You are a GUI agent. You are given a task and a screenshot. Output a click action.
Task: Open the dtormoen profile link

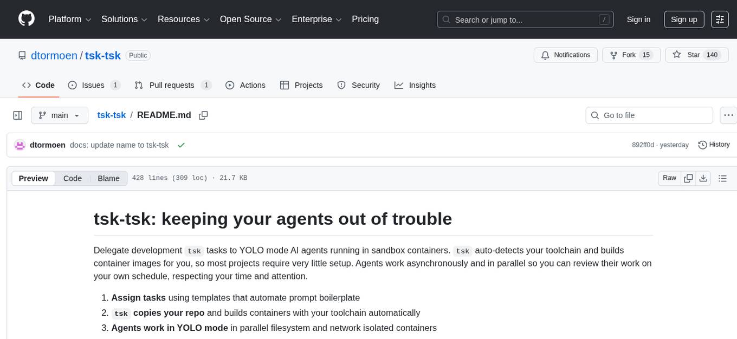[x=54, y=55]
